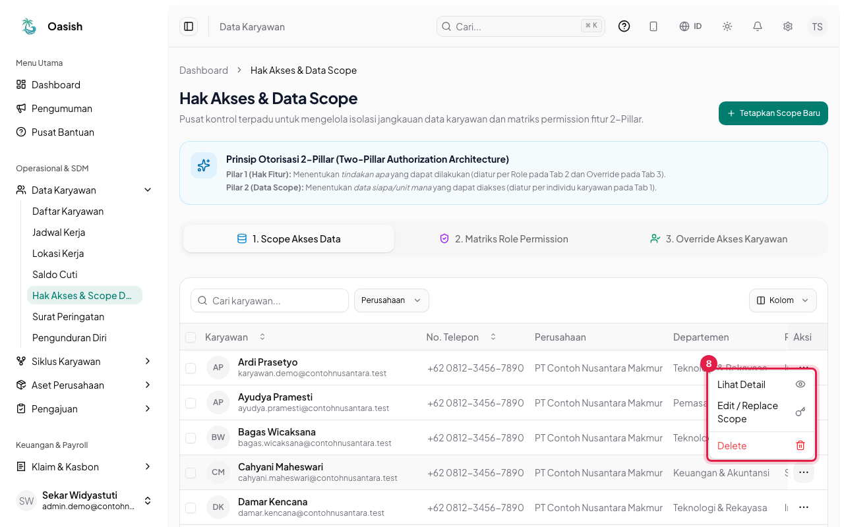Go to Dashboard breadcrumb link
The width and height of the screenshot is (844, 527).
tap(204, 70)
